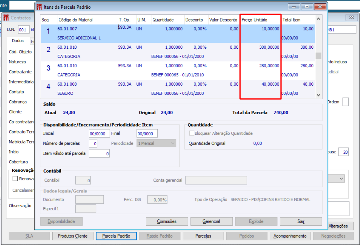Close the Itens da Parcela Padrão dialog
The height and width of the screenshot is (245, 360).
pyautogui.click(x=320, y=7)
